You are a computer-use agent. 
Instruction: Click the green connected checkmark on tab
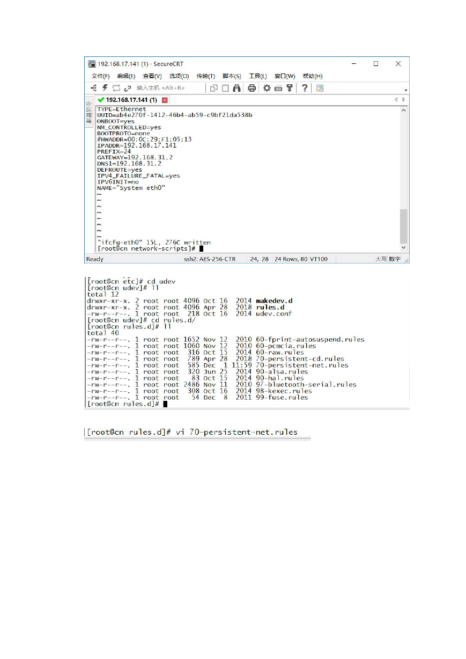coord(101,100)
